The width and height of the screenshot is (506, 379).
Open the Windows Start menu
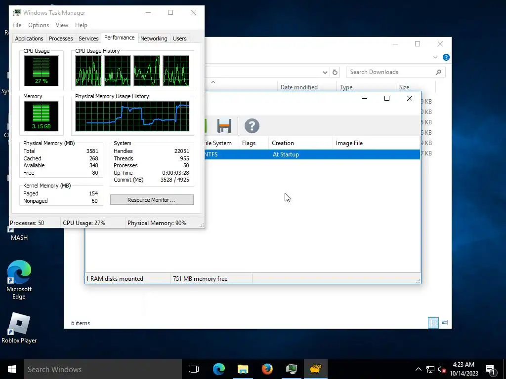[12, 369]
